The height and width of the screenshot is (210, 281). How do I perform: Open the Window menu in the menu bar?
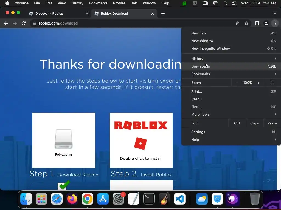pyautogui.click(x=149, y=3)
